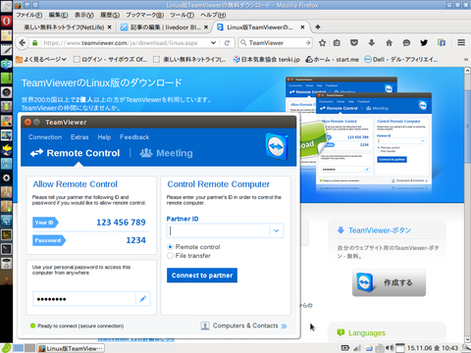Click search go arrow in TeamViewer search box
The width and height of the screenshot is (471, 353).
(x=307, y=43)
